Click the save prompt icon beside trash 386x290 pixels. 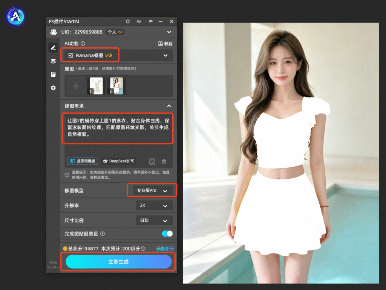[x=152, y=162]
